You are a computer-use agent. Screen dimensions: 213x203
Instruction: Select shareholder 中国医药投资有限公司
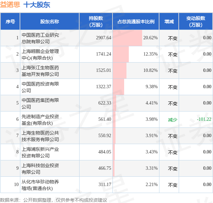coord(40,87)
